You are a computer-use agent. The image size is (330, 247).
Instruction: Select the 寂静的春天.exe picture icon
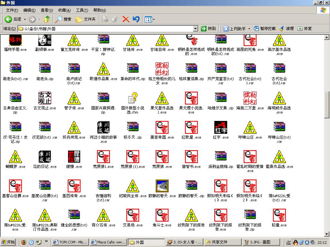[162, 186]
